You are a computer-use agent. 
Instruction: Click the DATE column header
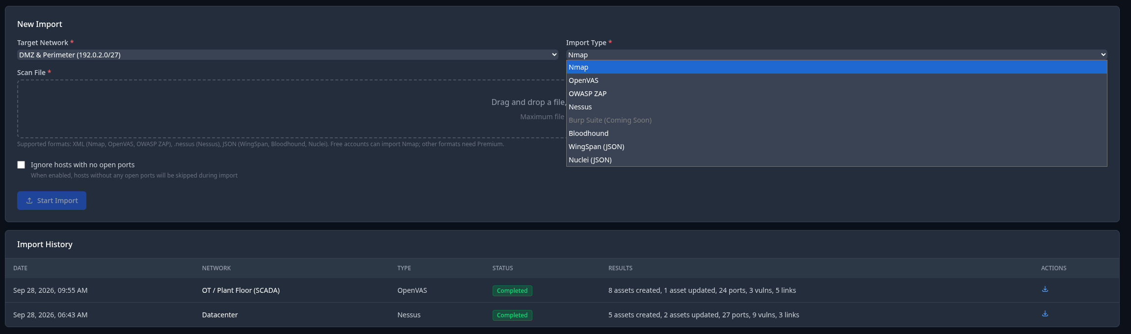pos(20,268)
